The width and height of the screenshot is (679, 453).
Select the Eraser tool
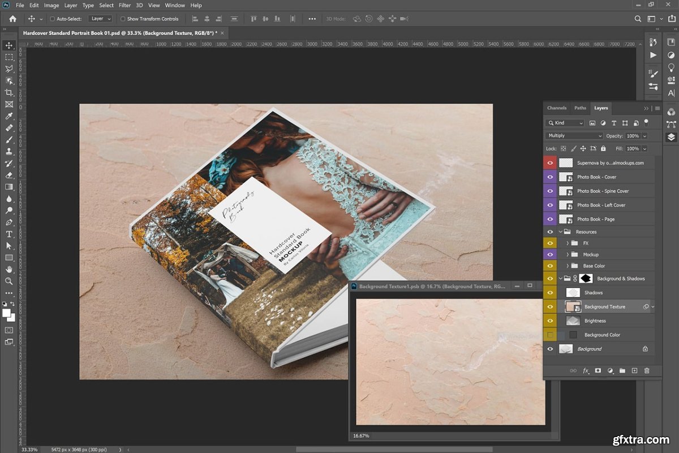(x=9, y=175)
